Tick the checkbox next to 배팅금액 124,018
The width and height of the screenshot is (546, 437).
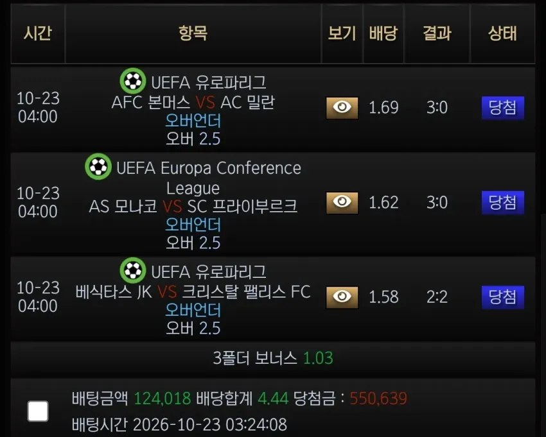(38, 411)
